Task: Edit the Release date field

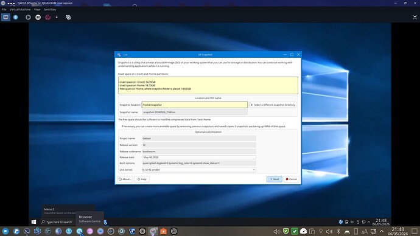Action: coord(199,158)
